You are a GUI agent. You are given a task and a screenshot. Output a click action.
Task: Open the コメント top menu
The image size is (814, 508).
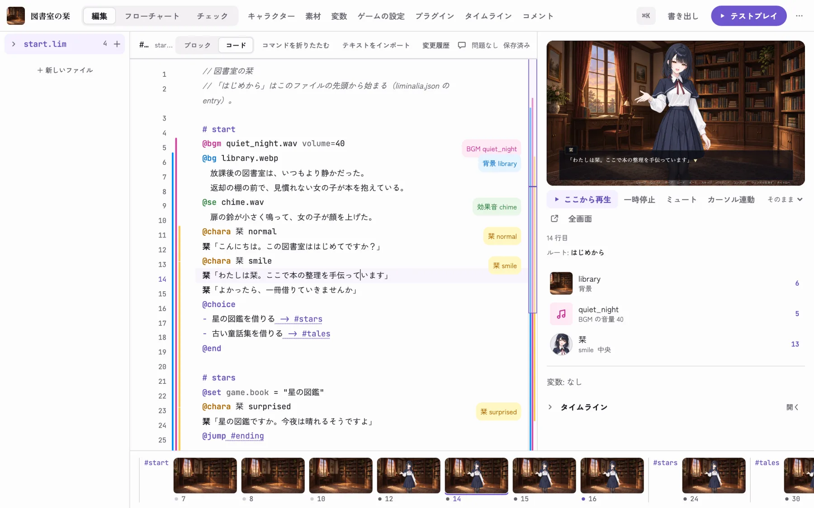(538, 16)
